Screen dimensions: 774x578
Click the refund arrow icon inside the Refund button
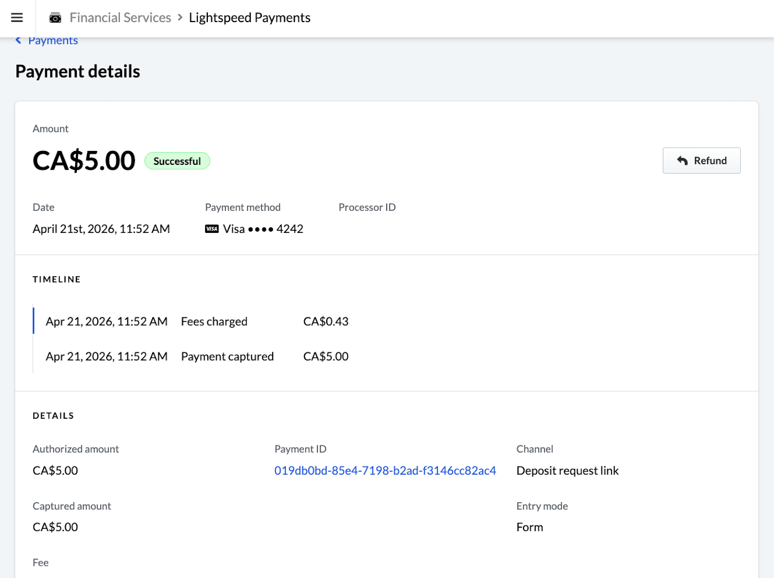tap(682, 160)
